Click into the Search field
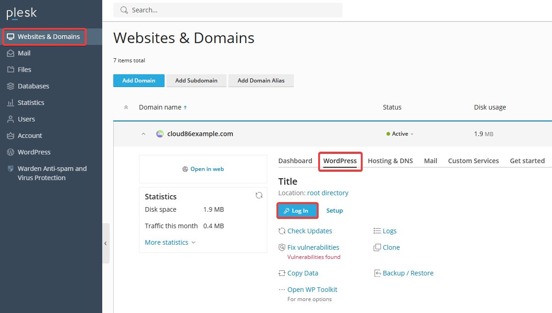This screenshot has height=313, width=552. click(x=228, y=10)
